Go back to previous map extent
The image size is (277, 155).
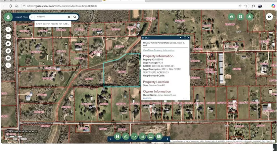tap(8, 58)
